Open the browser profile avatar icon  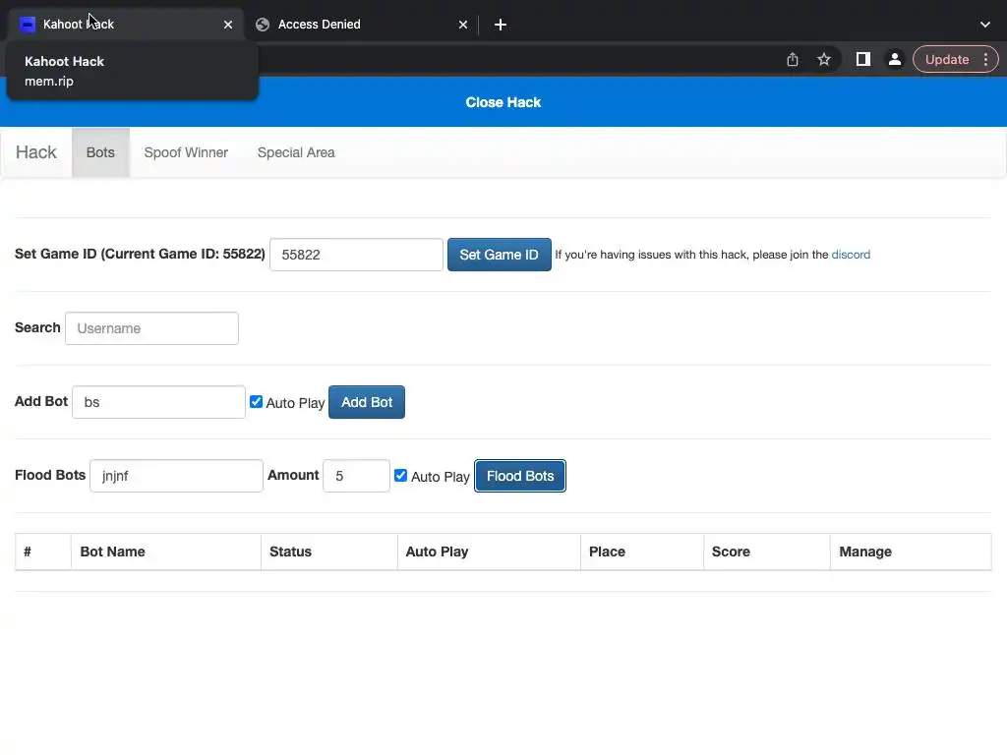(895, 60)
